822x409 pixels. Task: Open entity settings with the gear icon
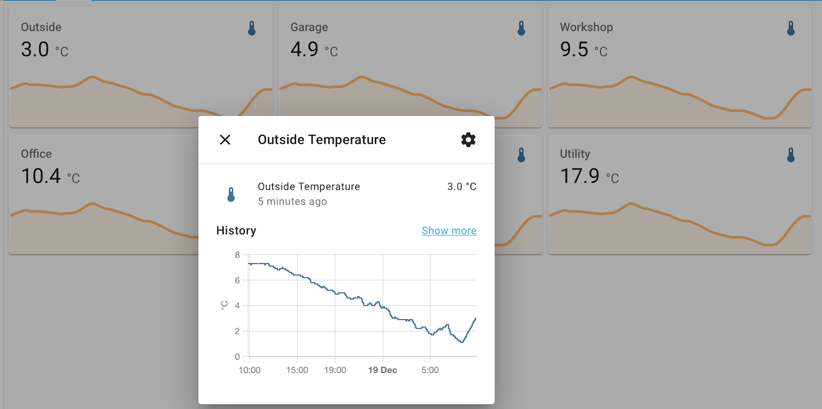coord(468,140)
